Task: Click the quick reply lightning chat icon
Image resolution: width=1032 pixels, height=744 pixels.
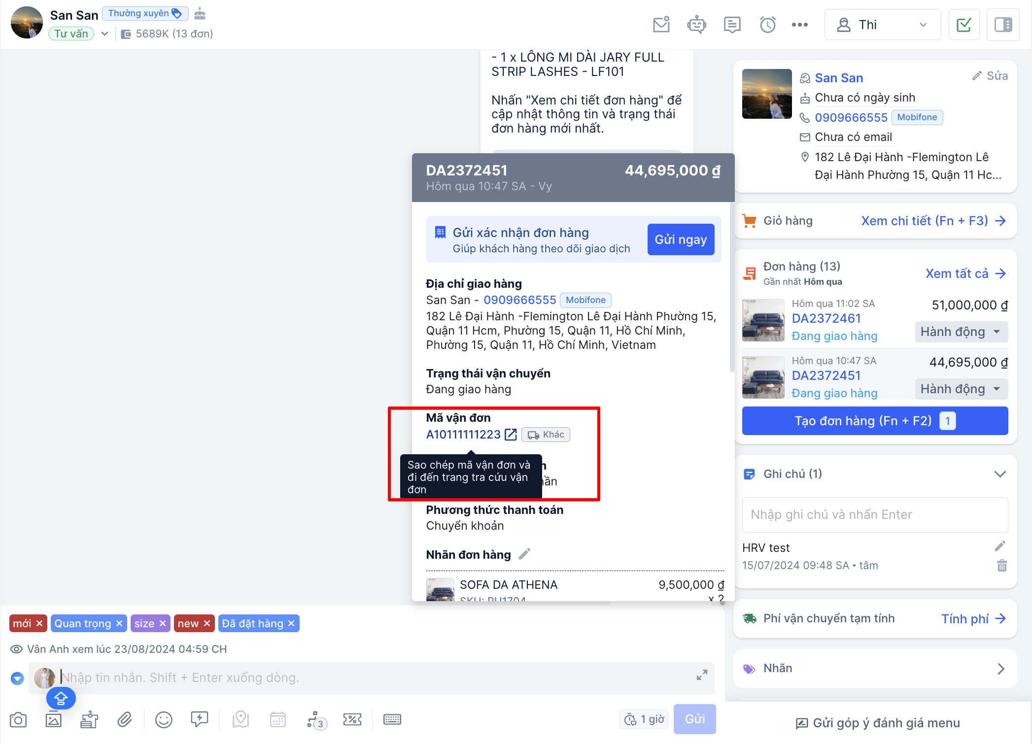Action: click(200, 719)
